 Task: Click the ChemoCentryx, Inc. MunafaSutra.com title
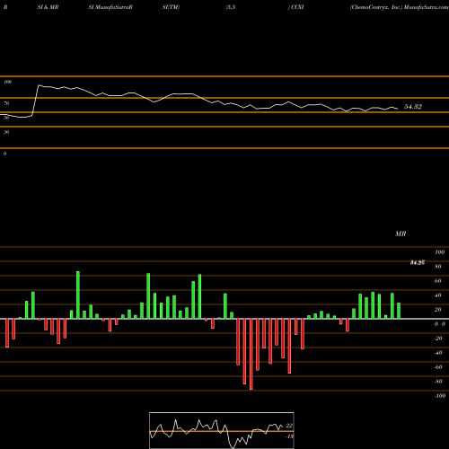[x=400, y=7]
